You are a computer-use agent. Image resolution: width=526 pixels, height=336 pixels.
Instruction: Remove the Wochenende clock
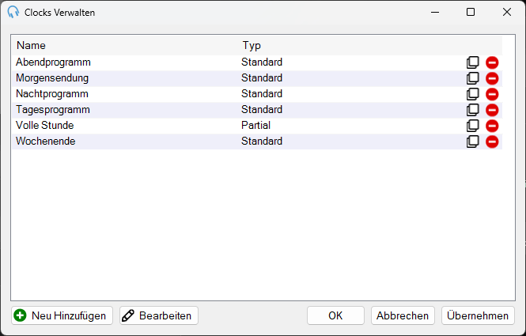coord(492,142)
